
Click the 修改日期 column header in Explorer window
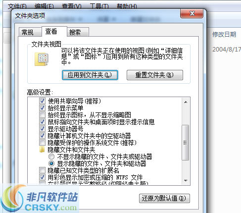224,35
